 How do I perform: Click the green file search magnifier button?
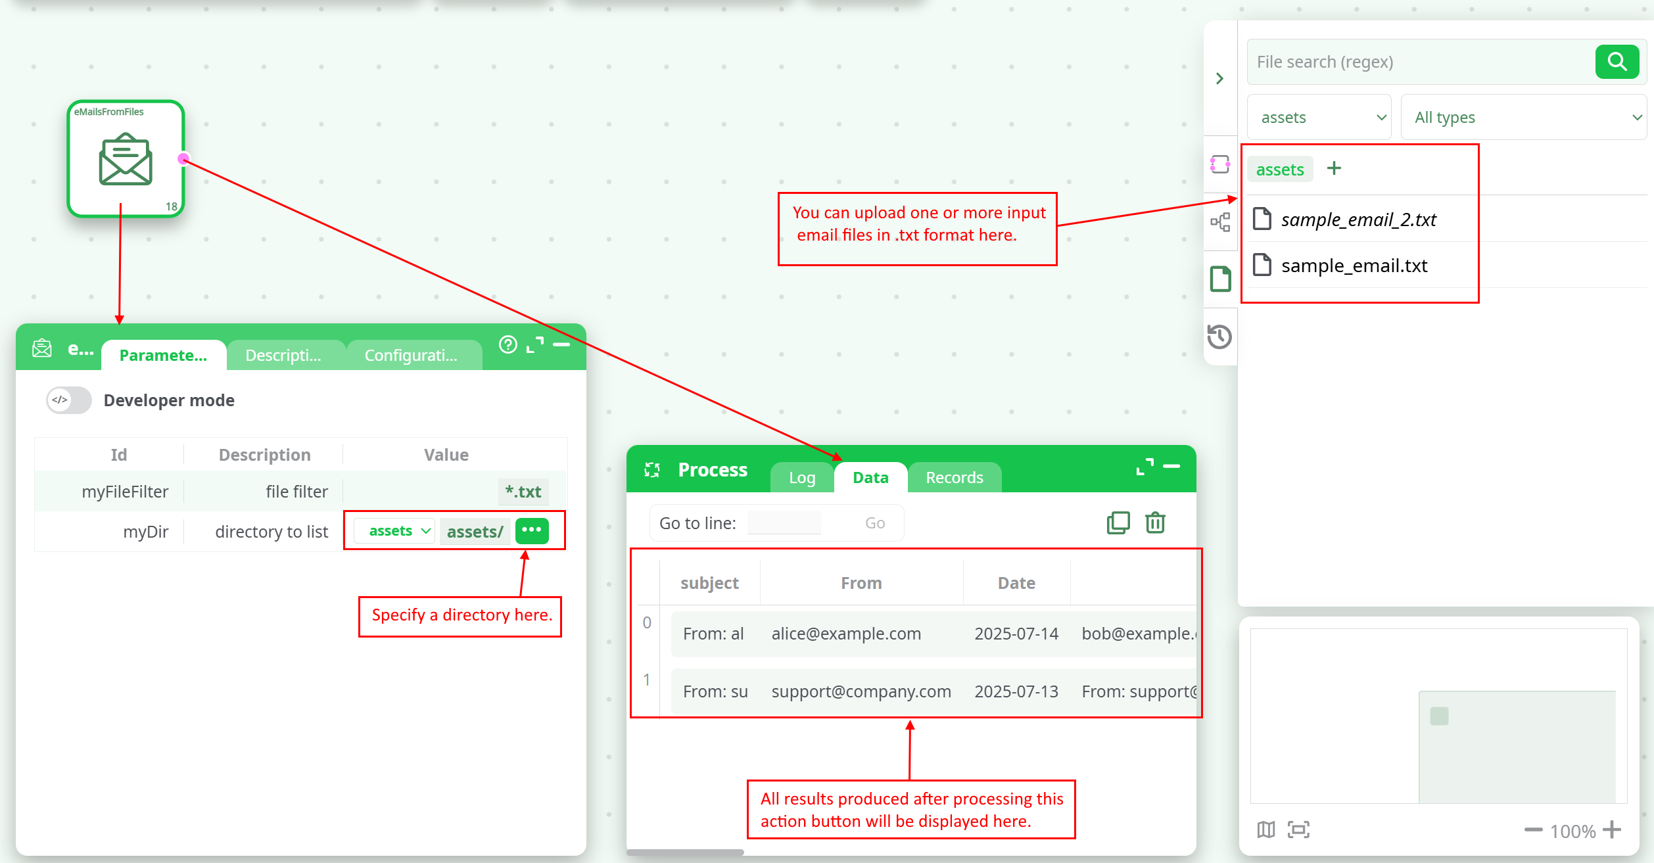coord(1617,62)
